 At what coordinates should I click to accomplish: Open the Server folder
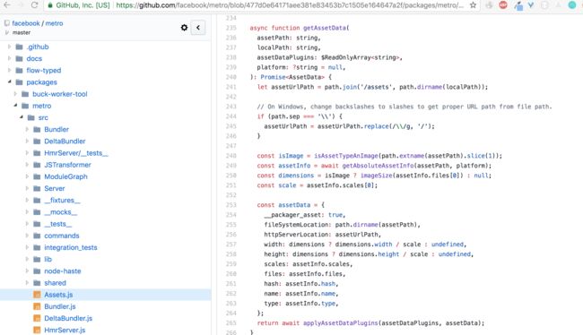pos(55,188)
